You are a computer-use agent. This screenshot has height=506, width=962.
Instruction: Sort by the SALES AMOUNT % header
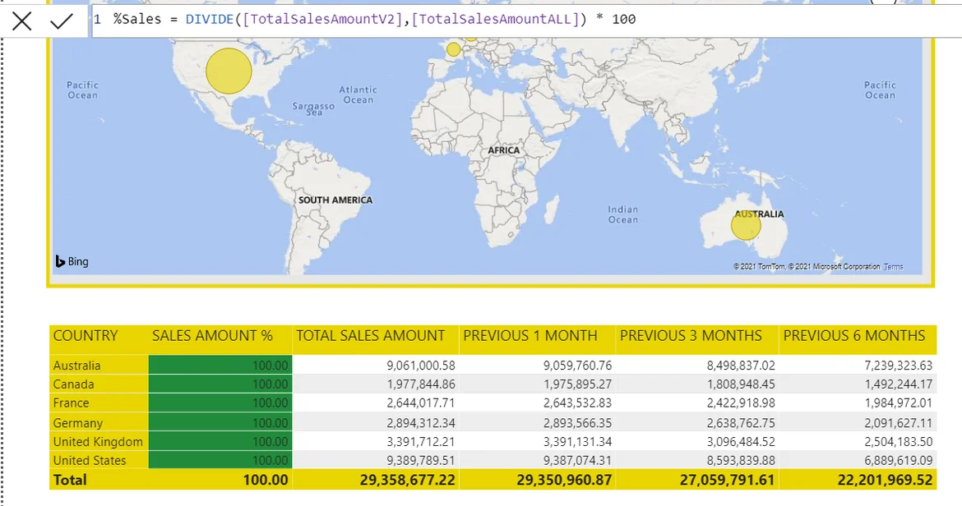click(212, 336)
